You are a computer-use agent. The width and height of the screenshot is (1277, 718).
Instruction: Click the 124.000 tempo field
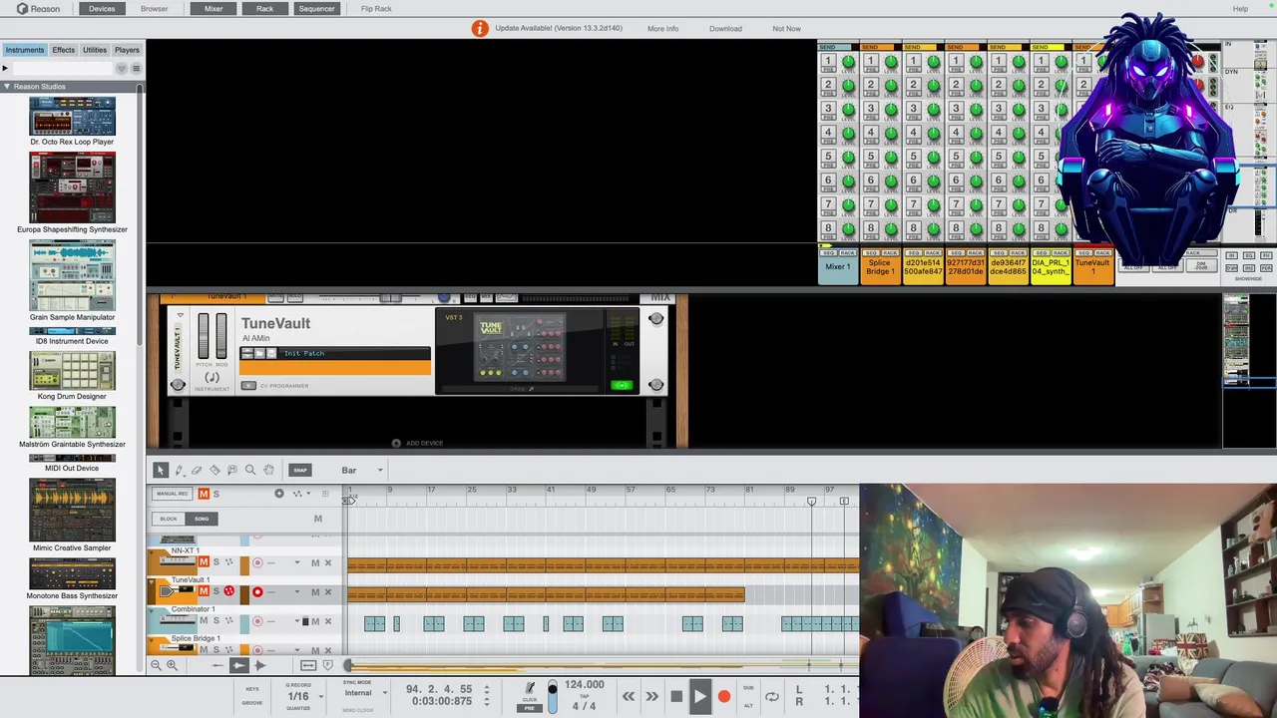click(x=584, y=685)
